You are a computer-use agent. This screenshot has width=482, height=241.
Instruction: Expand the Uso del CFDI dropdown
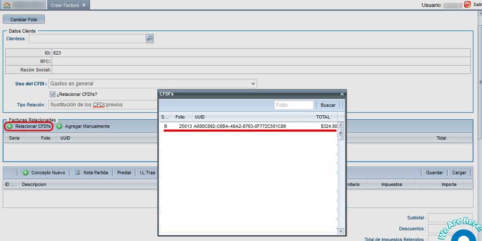pos(253,84)
